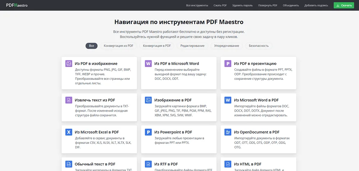359x171 pixels.
Task: Show the Упорядочивание tools category
Action: click(227, 46)
